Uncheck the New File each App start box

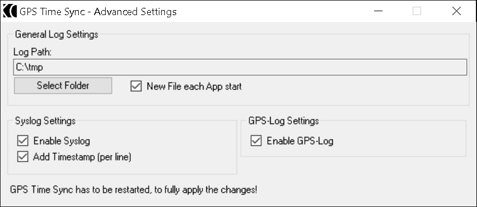click(136, 86)
